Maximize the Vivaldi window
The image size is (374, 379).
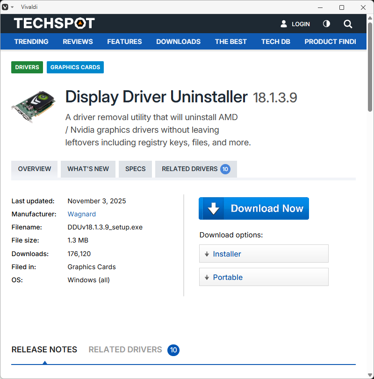pyautogui.click(x=342, y=7)
